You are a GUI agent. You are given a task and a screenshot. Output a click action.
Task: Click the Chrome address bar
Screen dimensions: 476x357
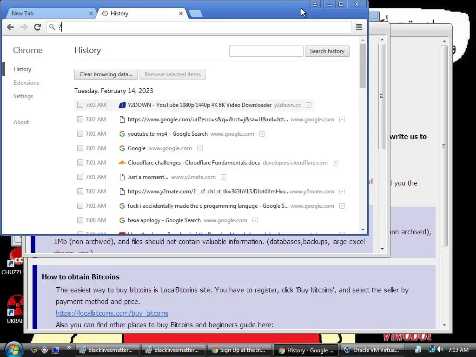click(199, 27)
